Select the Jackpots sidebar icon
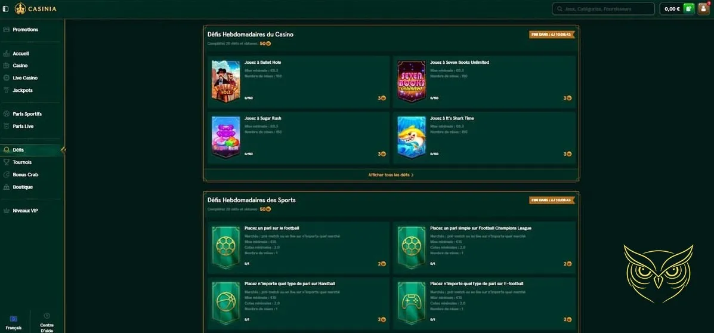Screen dimensions: 714x333 7,90
